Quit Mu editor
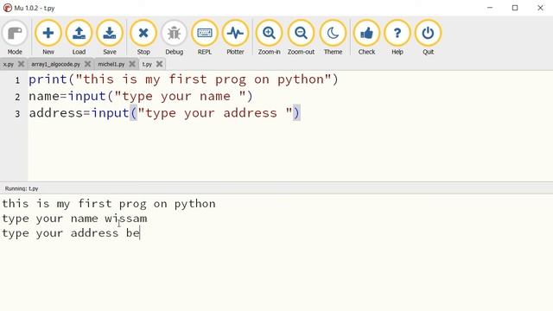This screenshot has height=311, width=553. pos(429,38)
